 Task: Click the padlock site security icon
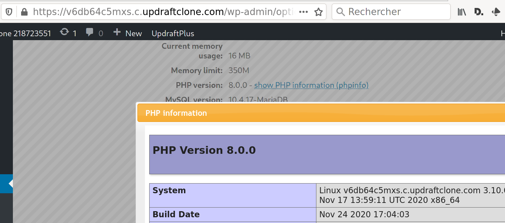pos(24,12)
